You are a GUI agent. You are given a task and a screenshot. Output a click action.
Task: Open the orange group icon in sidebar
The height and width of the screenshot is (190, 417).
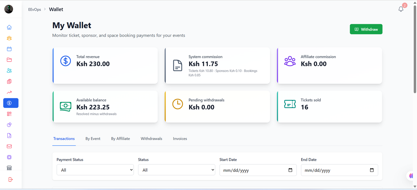[9, 38]
